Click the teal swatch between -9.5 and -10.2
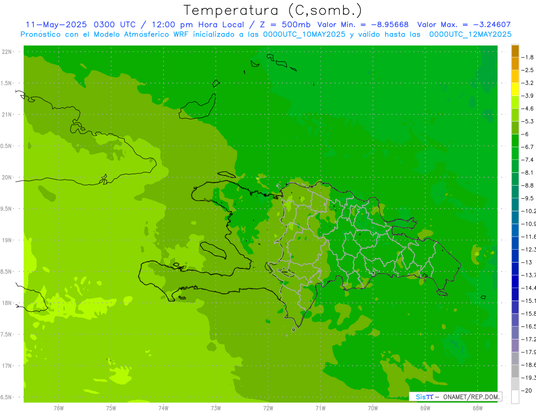 515,205
